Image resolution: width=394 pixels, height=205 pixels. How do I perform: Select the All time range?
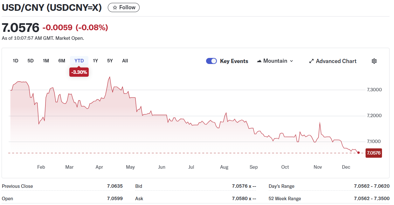[x=125, y=61]
